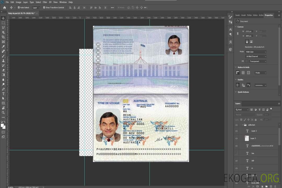Open the Fill Transparent dropdown
282x188 pixels.
tap(257, 61)
